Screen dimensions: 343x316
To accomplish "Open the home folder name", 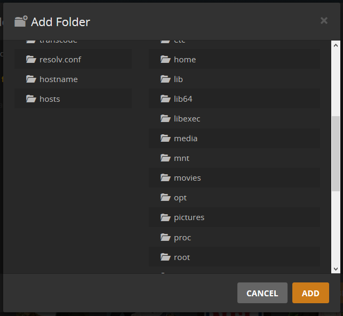I will pyautogui.click(x=185, y=60).
